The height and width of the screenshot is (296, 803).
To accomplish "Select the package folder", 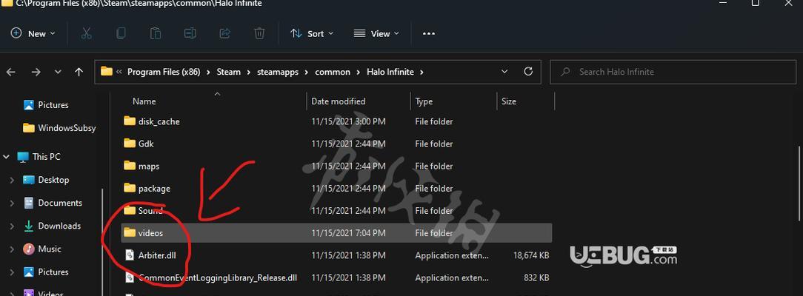I will pyautogui.click(x=154, y=189).
